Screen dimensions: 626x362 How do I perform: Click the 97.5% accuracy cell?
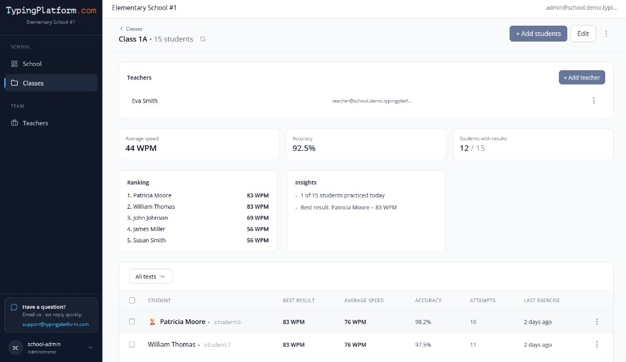point(423,344)
